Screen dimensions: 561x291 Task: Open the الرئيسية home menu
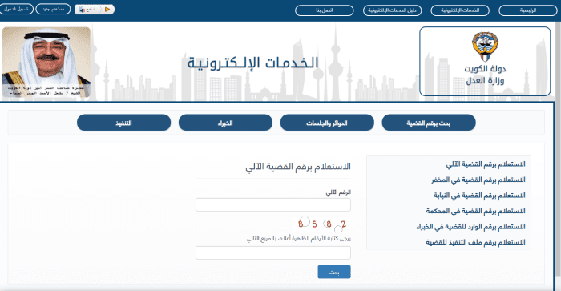[x=527, y=10]
